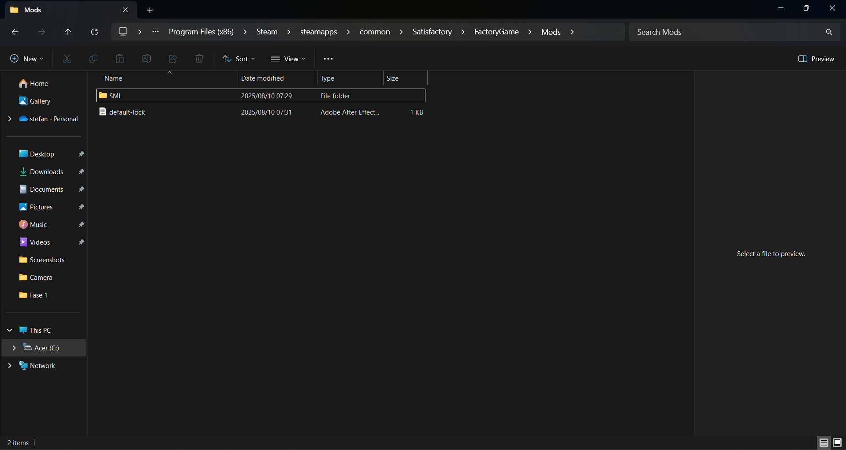Click the Copy icon in toolbar
The height and width of the screenshot is (450, 846).
click(x=93, y=59)
